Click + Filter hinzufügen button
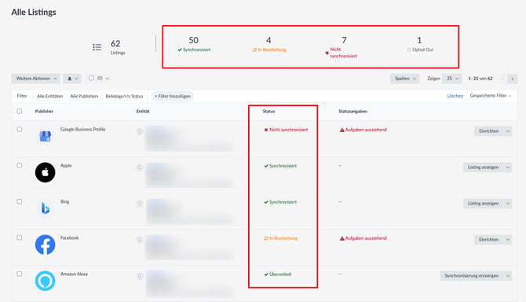The width and height of the screenshot is (526, 302). pos(173,96)
